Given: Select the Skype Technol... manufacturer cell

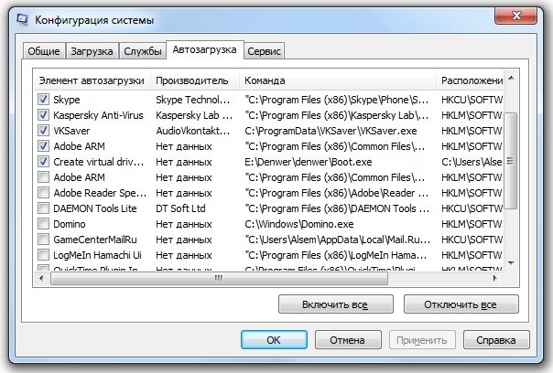Looking at the screenshot, I should tap(192, 100).
